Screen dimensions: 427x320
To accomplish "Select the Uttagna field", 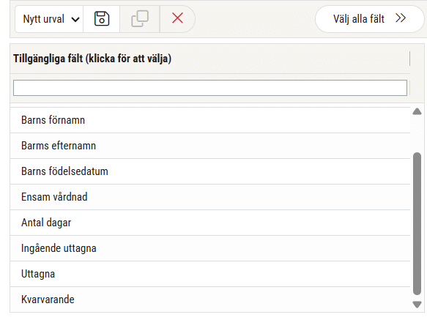I will [210, 274].
